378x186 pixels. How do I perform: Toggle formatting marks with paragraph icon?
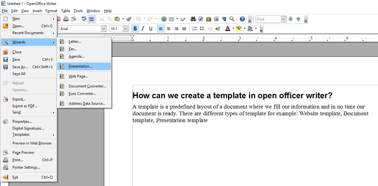coord(224,19)
